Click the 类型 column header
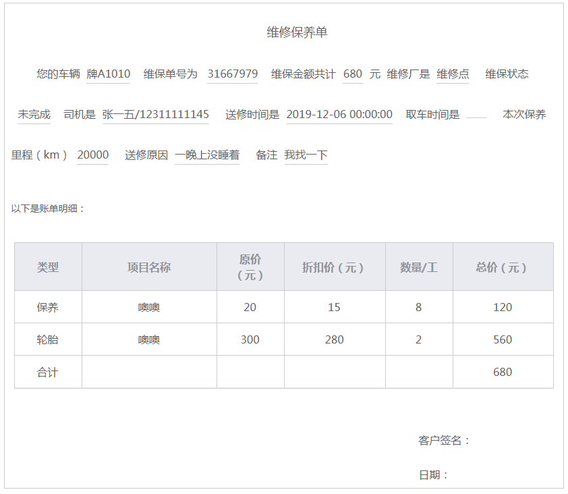The image size is (568, 494). coord(48,267)
